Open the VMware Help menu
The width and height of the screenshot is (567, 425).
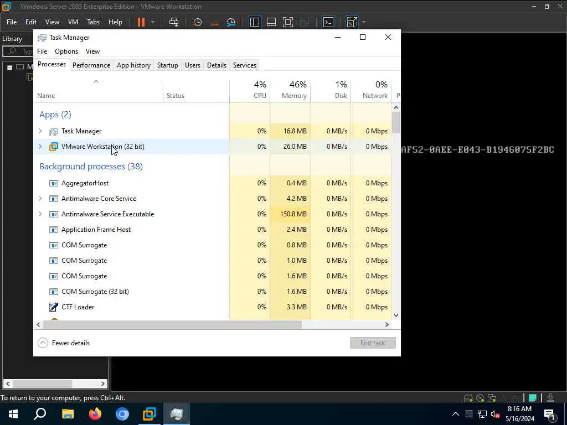[115, 22]
